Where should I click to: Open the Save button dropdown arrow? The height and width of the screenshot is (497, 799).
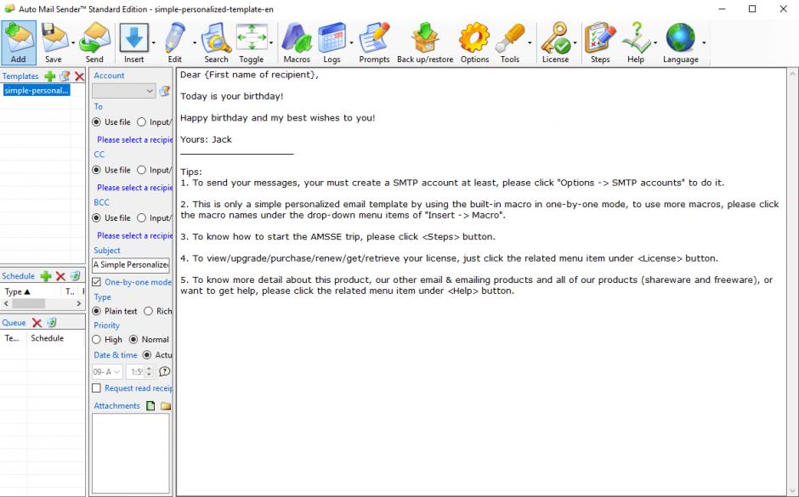pos(73,41)
